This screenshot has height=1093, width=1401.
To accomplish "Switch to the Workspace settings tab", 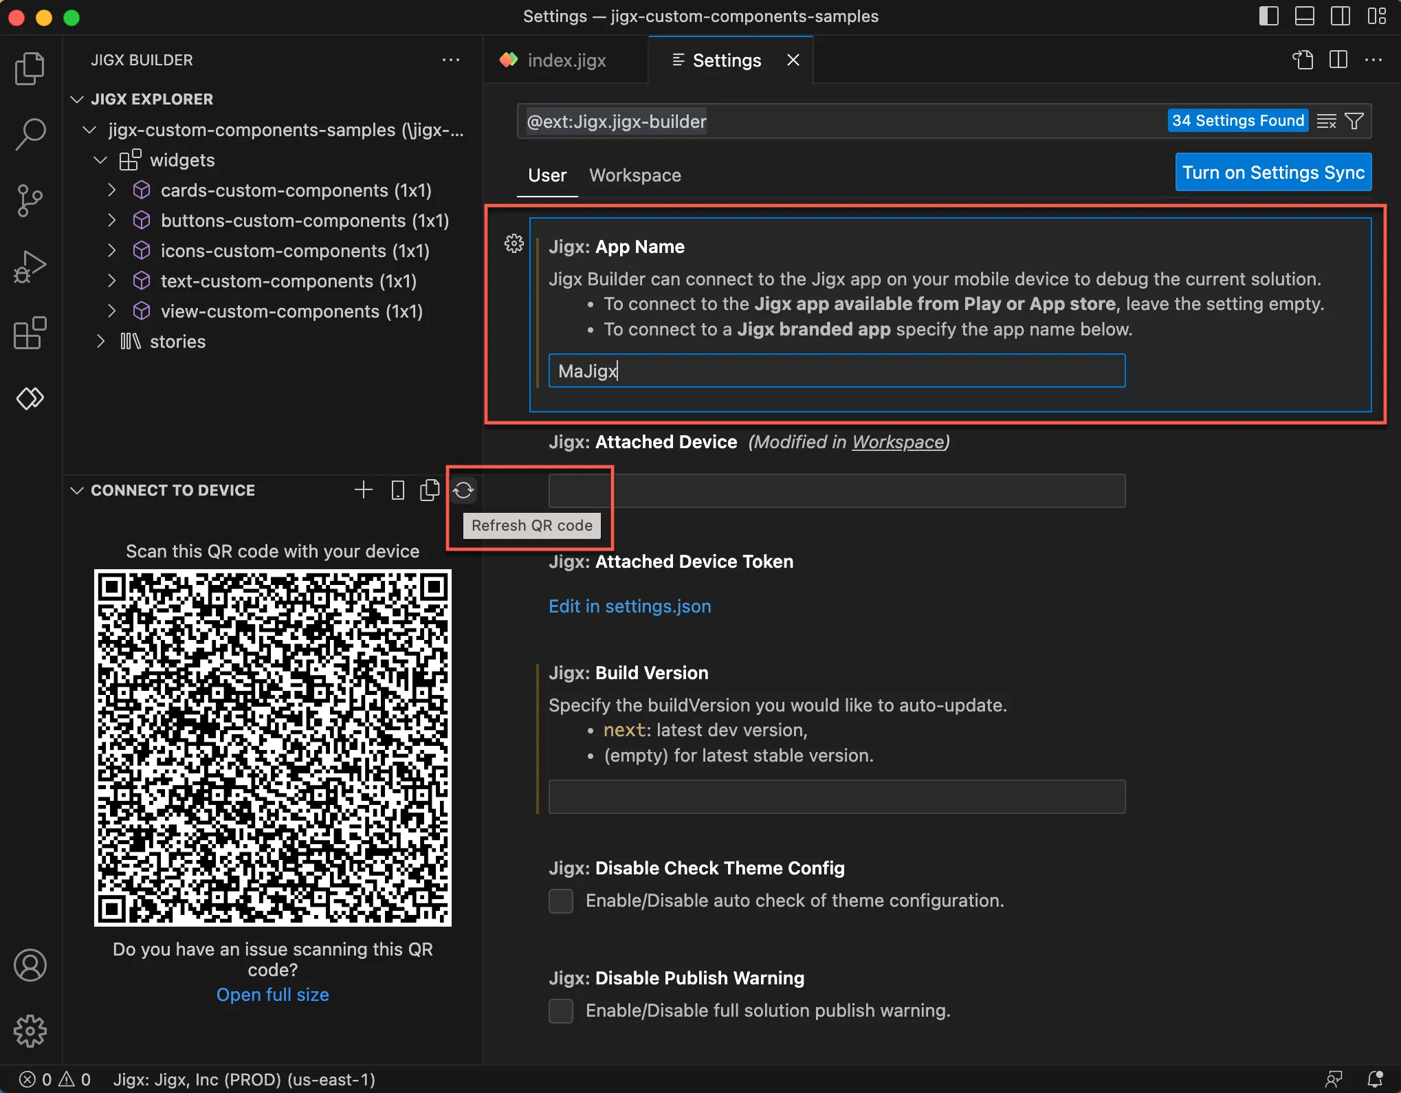I will coord(635,175).
